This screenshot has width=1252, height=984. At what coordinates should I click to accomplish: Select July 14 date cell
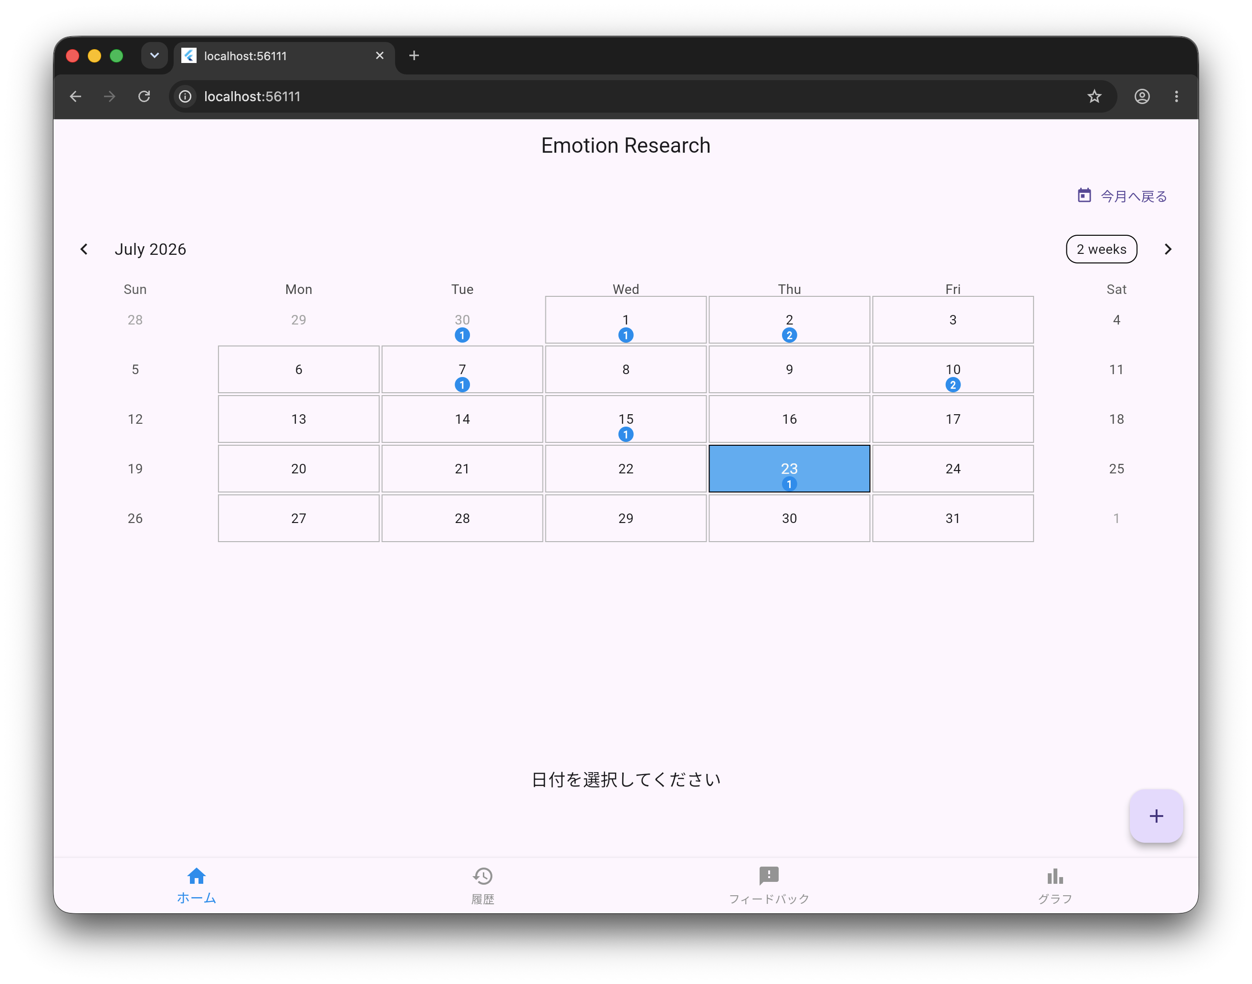tap(462, 419)
